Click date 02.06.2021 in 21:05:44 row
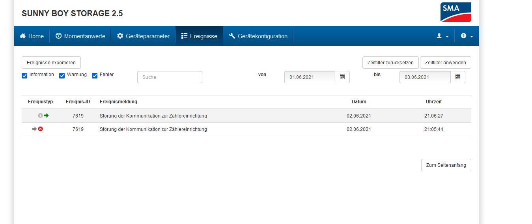Screen dimensions: 532x224 pyautogui.click(x=359, y=129)
